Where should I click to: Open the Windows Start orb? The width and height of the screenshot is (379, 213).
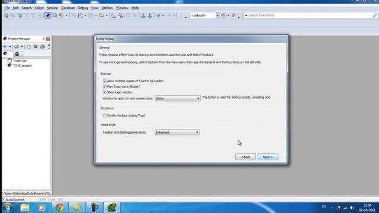[8, 208]
